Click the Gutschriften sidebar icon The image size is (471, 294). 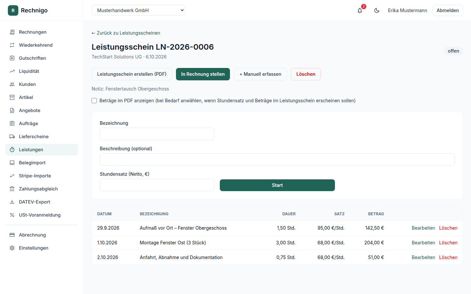click(12, 58)
